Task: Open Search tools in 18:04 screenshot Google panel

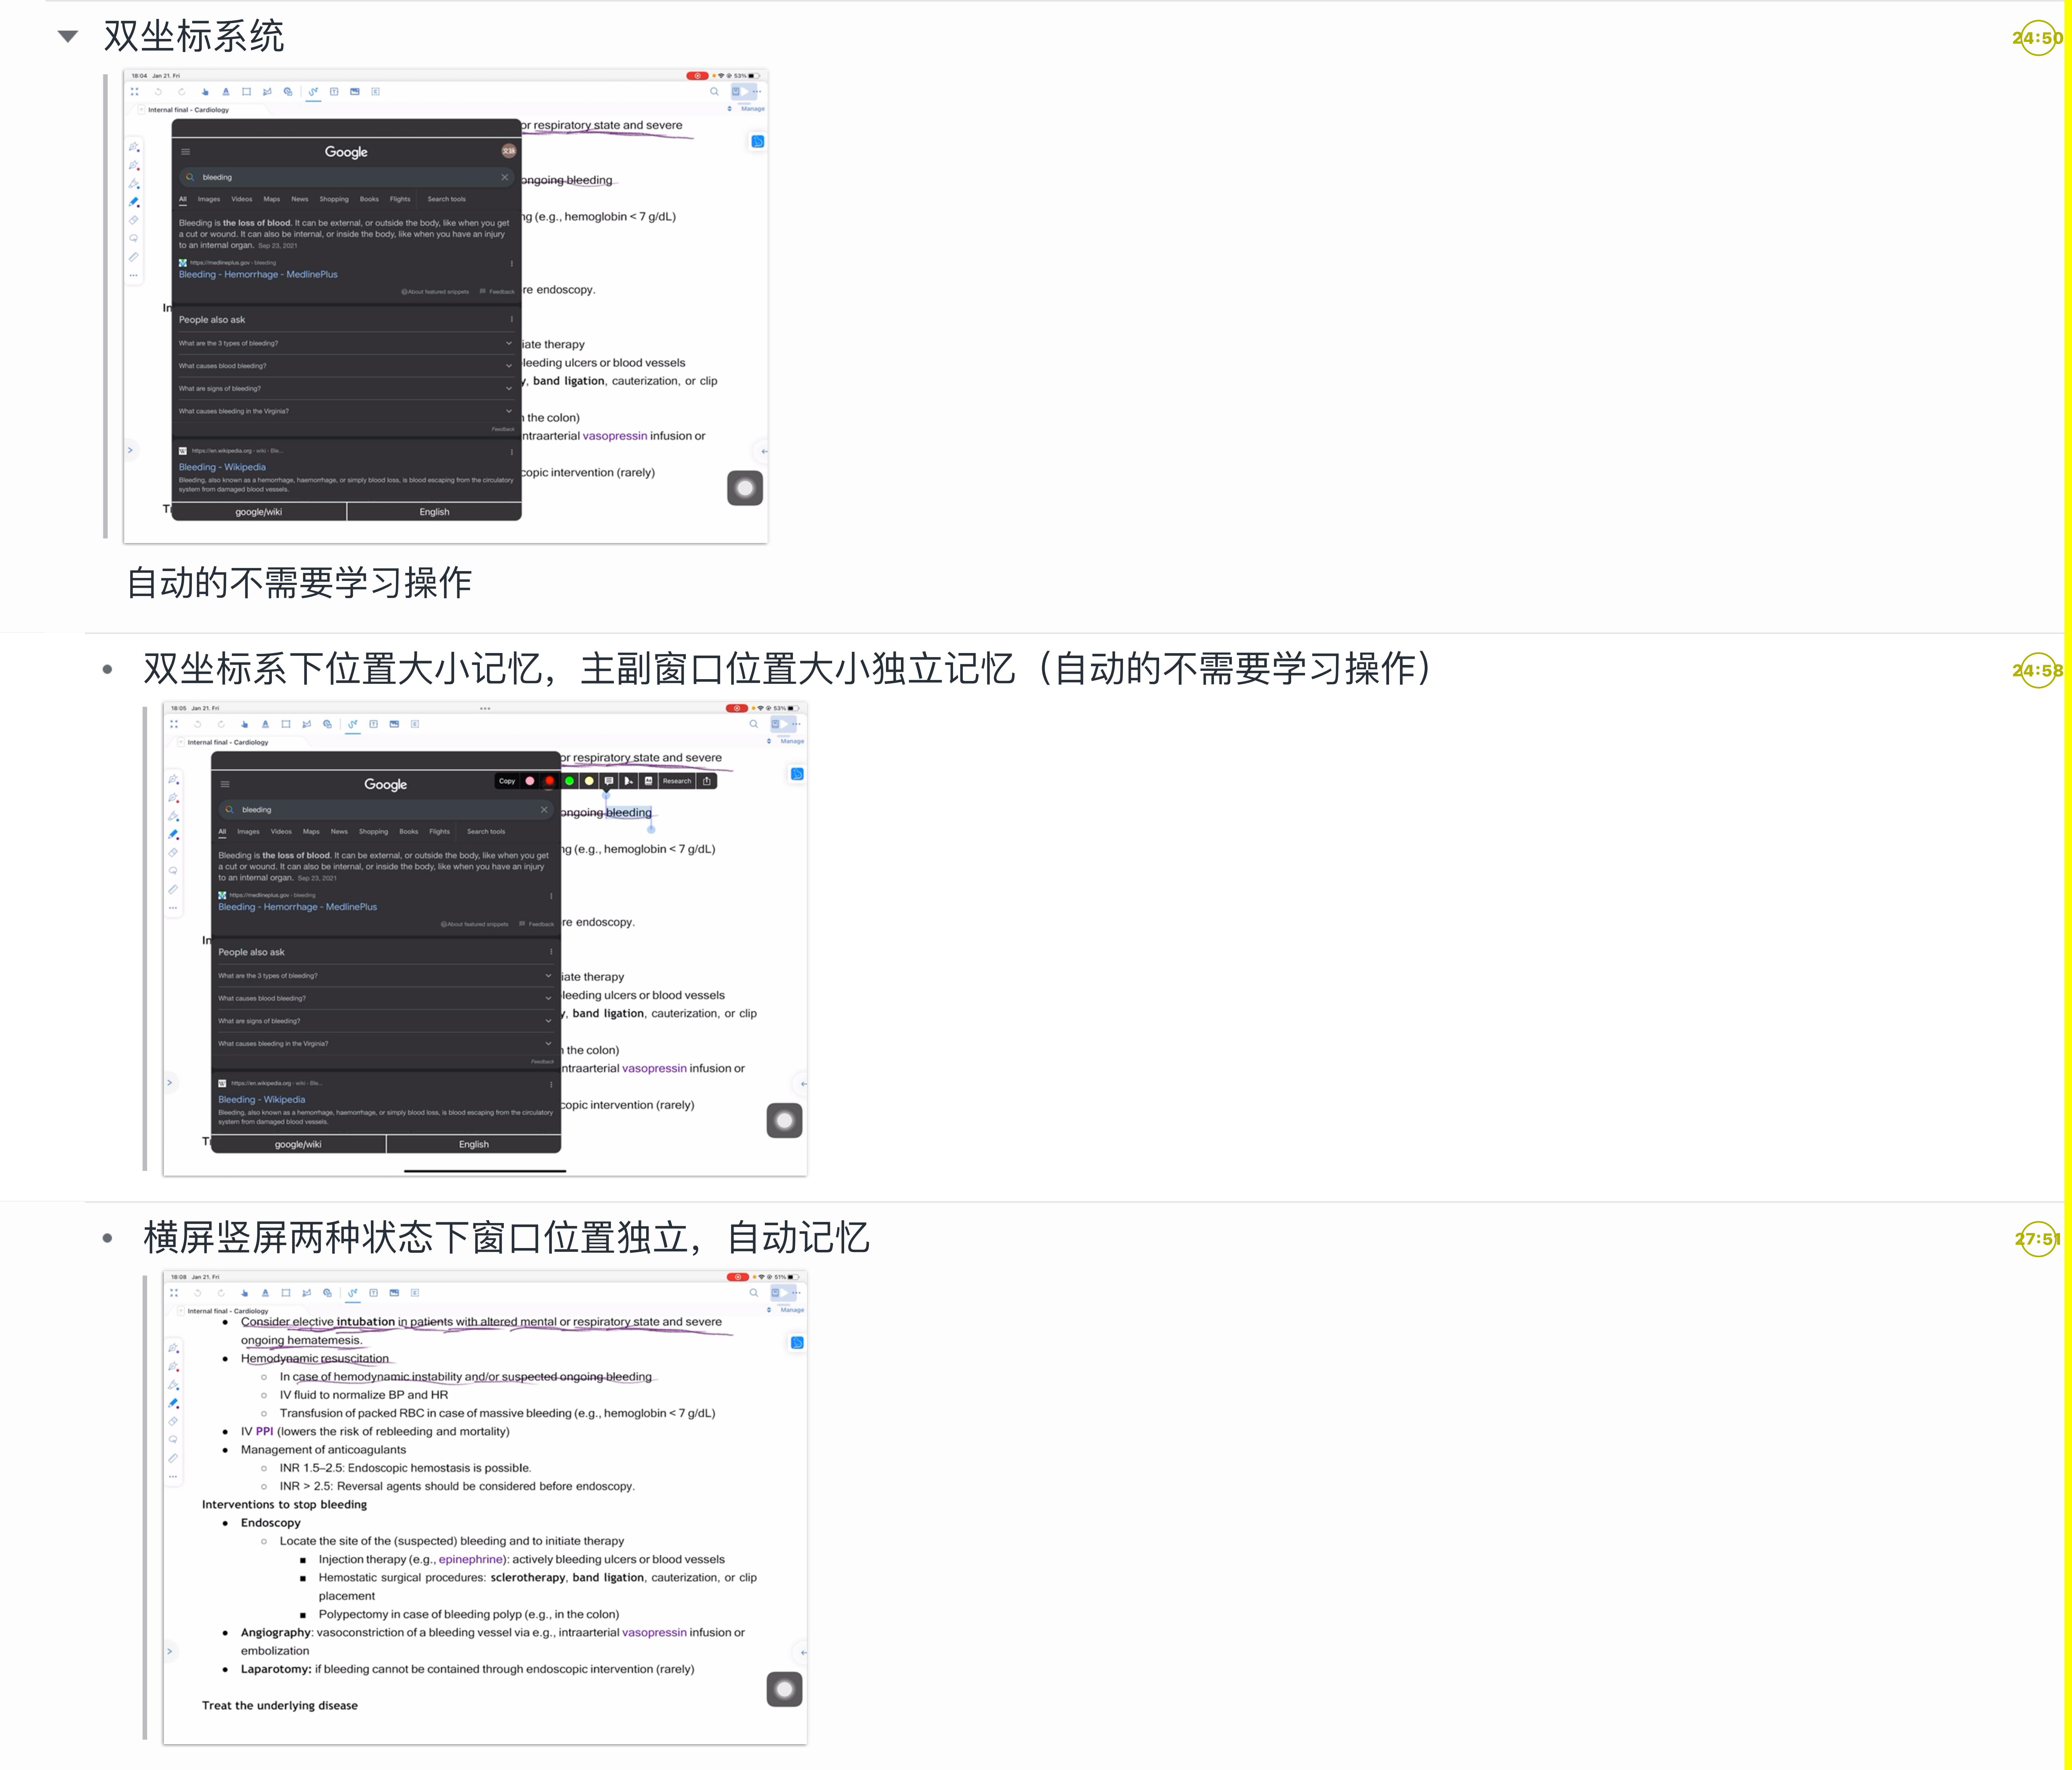Action: coord(447,199)
